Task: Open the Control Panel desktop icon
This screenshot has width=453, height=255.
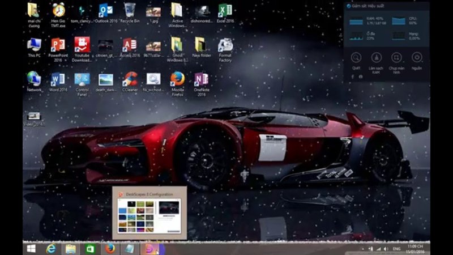Action: click(x=82, y=84)
